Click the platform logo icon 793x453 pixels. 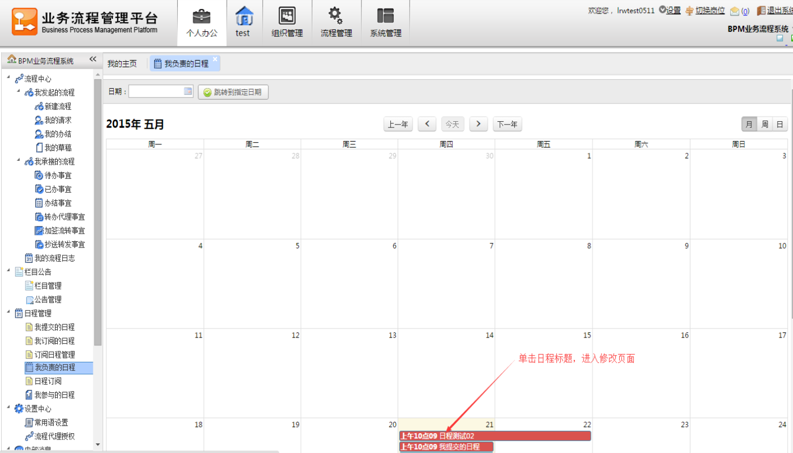coord(24,22)
